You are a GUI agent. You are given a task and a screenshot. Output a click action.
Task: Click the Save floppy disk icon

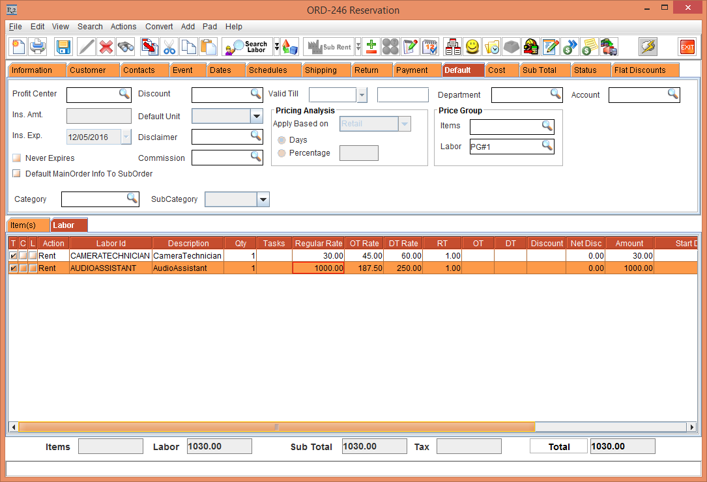point(63,47)
